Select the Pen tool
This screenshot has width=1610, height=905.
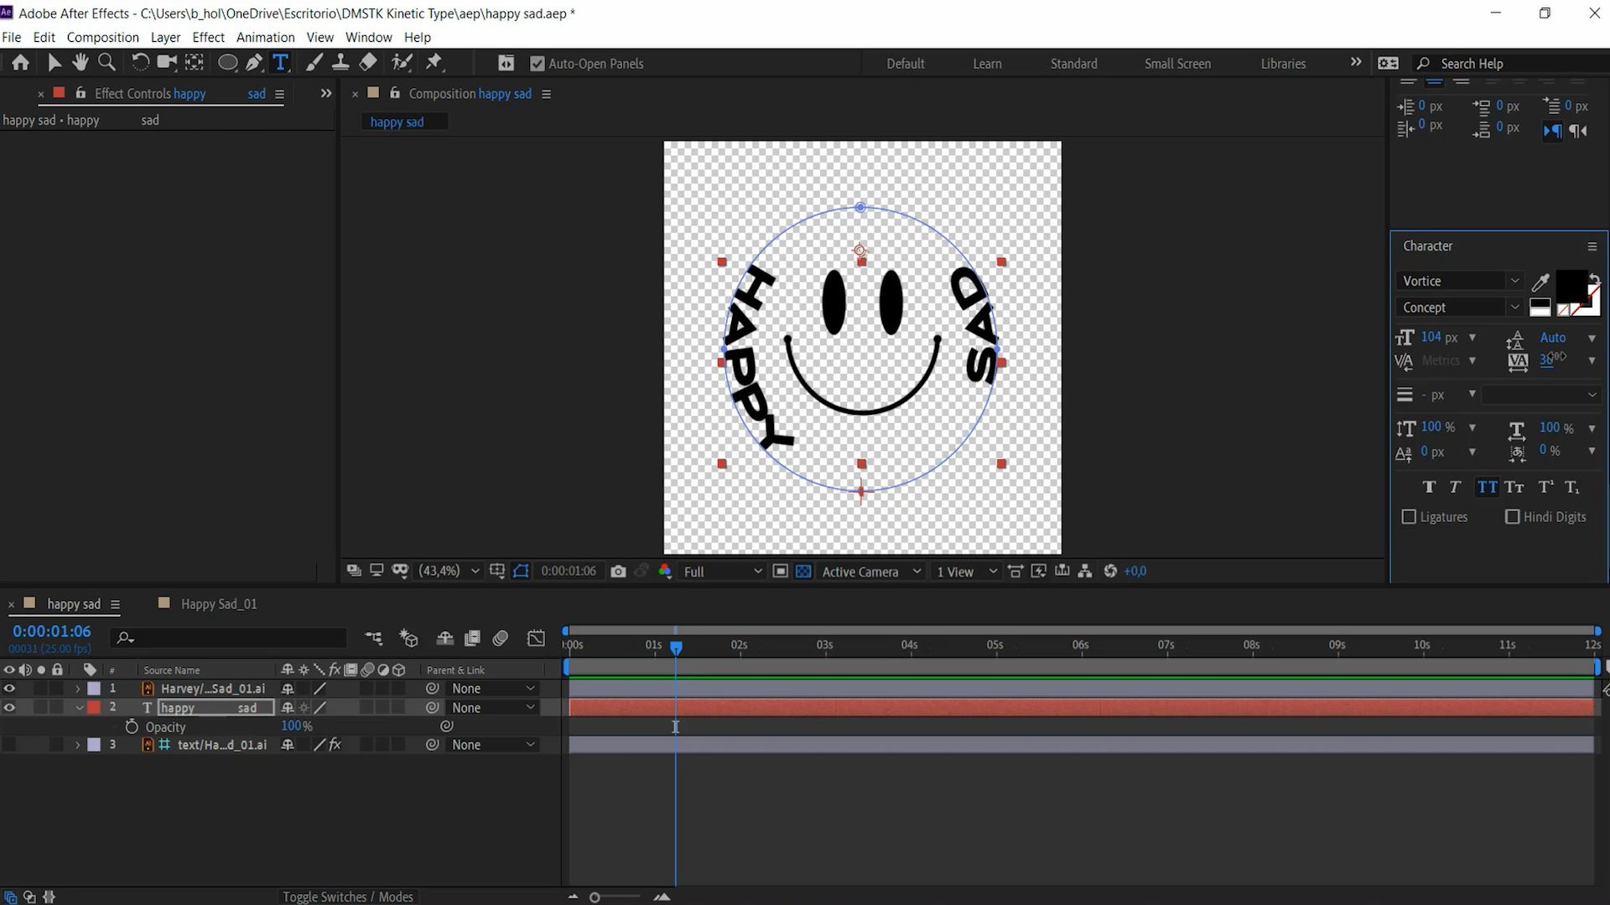254,63
